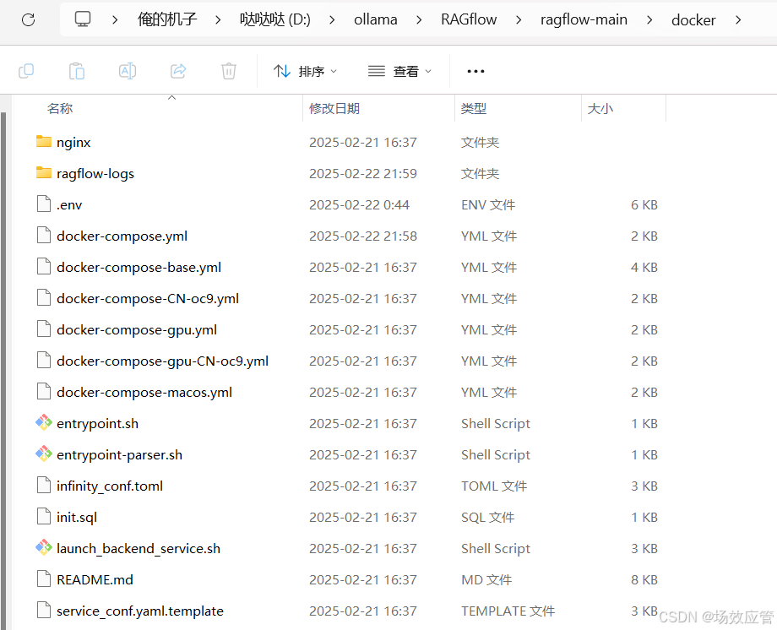Sort by 大小 column header
Screen dimensions: 777x630
point(600,108)
